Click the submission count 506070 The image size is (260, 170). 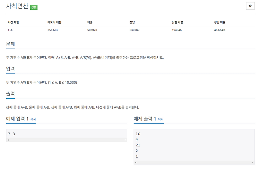(92, 30)
